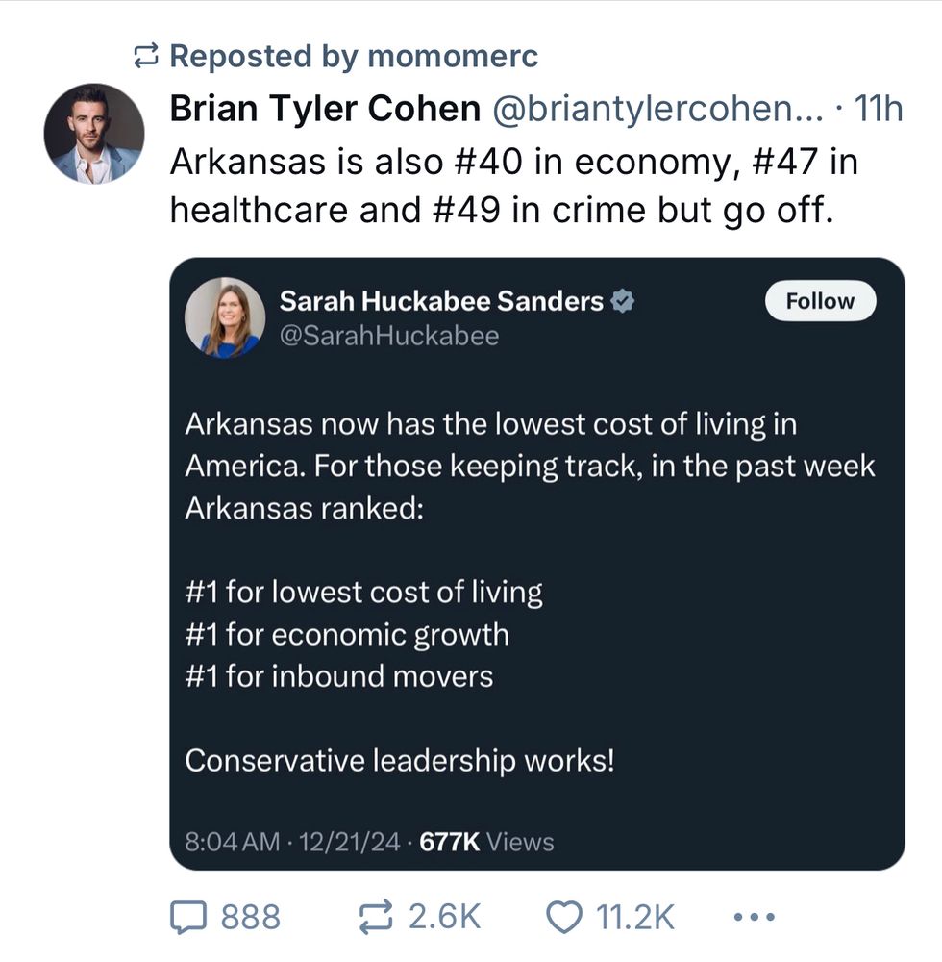This screenshot has width=942, height=962.
Task: Open Sarah Huckabee Sanders' profile photo
Action: point(225,317)
